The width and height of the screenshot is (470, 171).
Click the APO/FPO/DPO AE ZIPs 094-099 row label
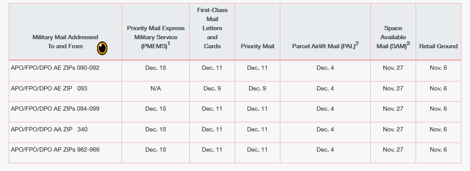[x=55, y=109]
